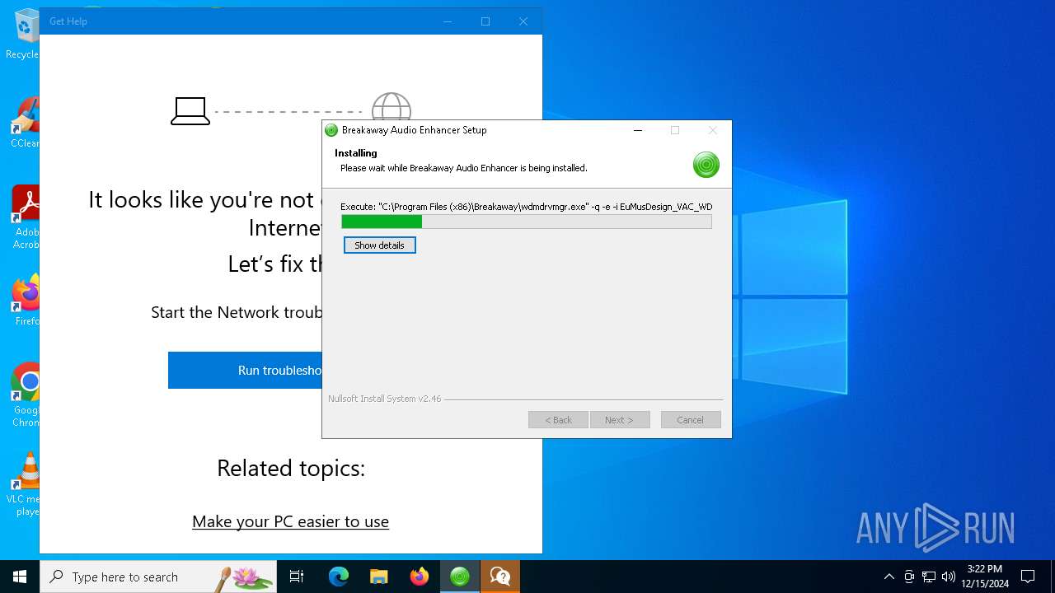1055x593 pixels.
Task: Open Google Chrome desktop shortcut
Action: click(x=25, y=396)
